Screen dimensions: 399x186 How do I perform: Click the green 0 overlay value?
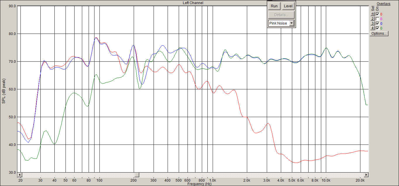point(381,28)
